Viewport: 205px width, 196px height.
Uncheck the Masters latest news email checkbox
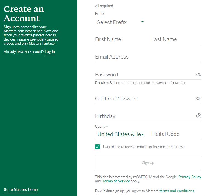point(98,147)
